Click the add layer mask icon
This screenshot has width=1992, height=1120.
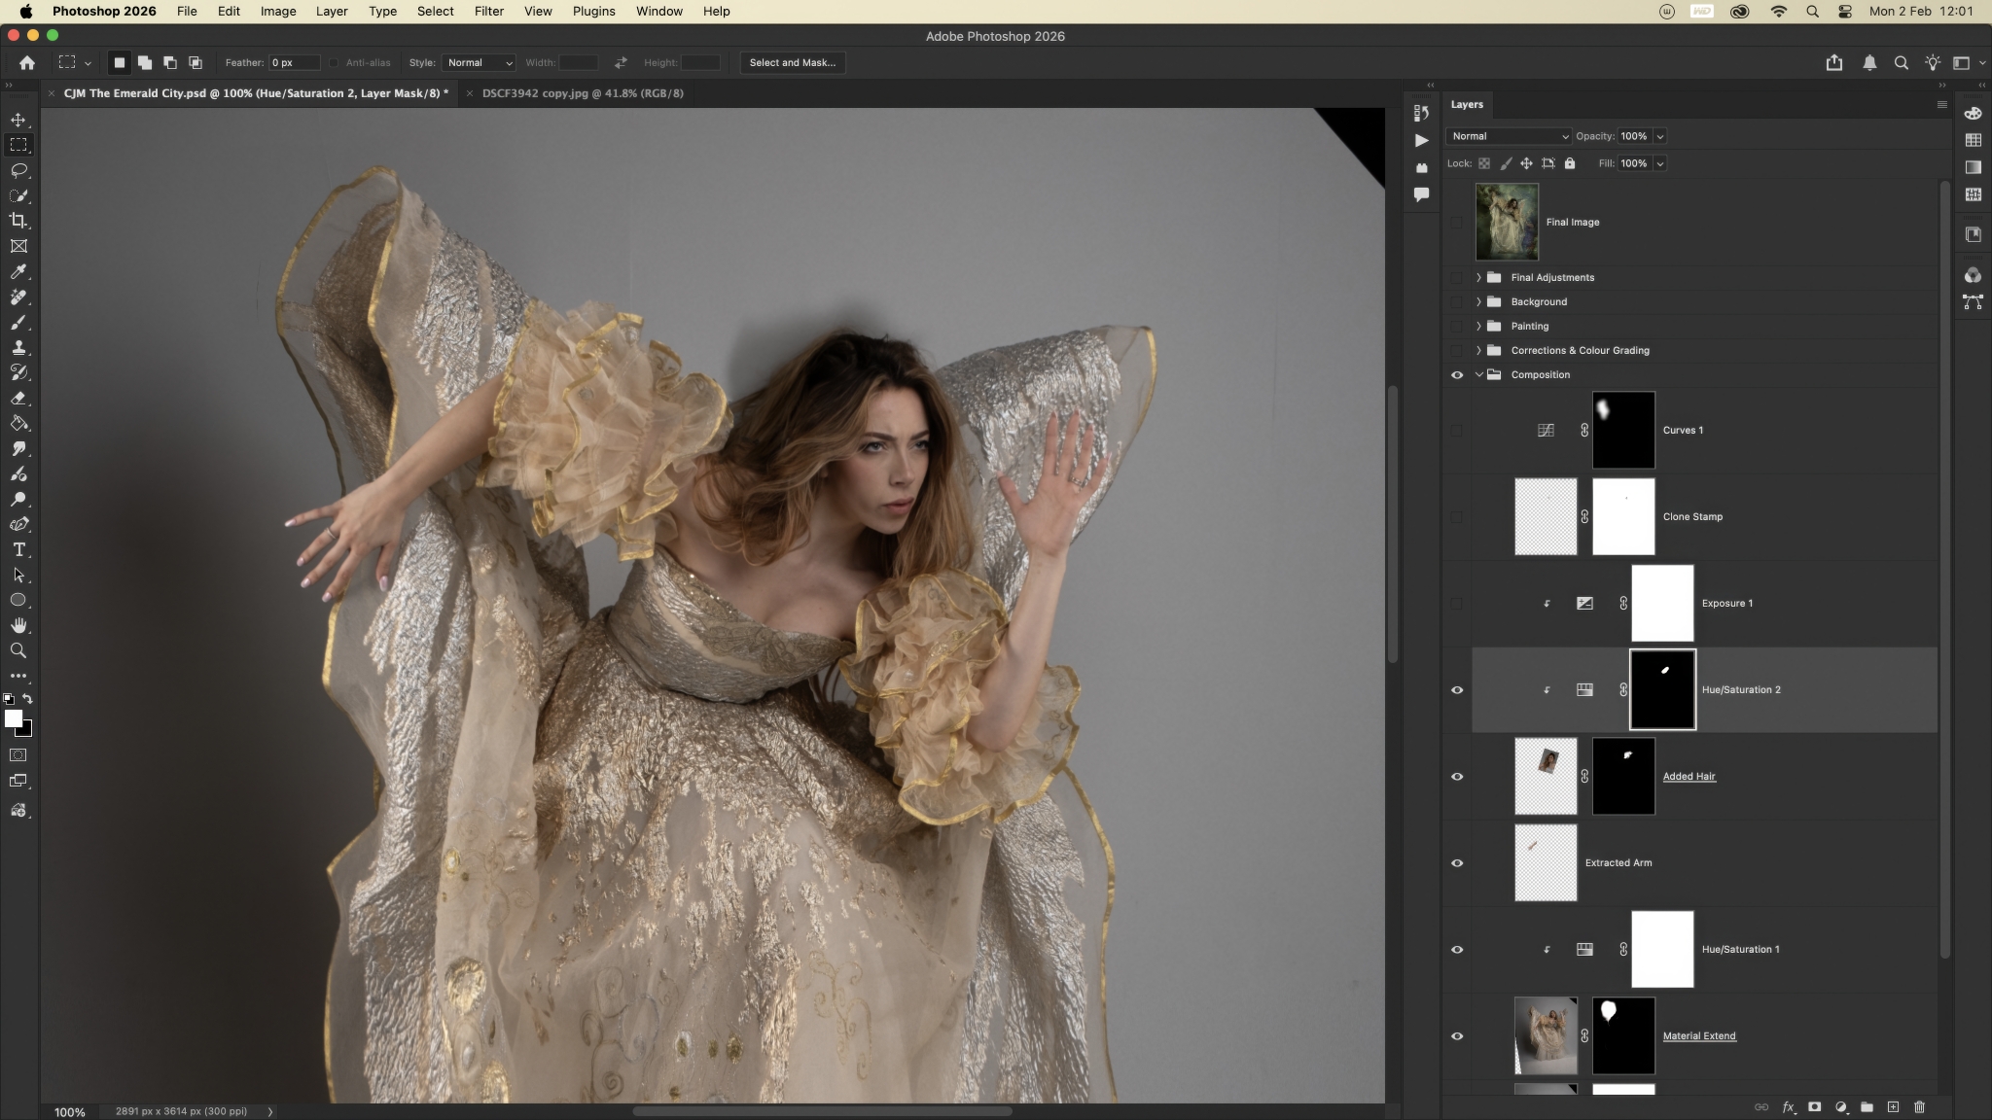pyautogui.click(x=1814, y=1106)
